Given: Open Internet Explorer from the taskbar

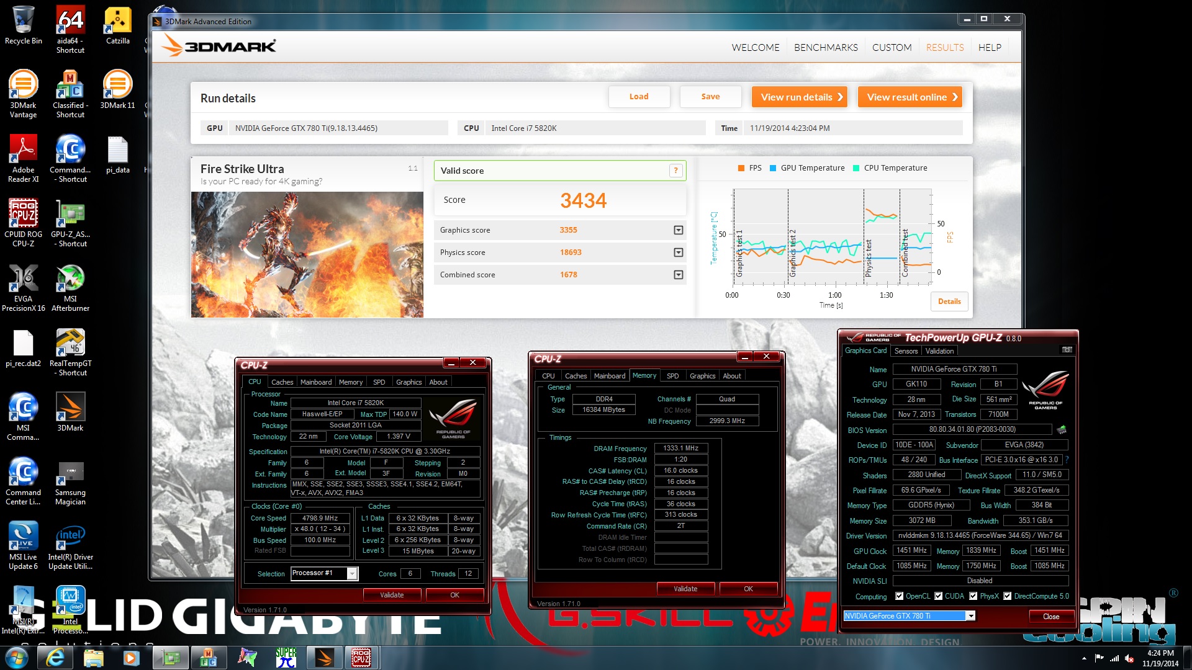Looking at the screenshot, I should pyautogui.click(x=55, y=658).
